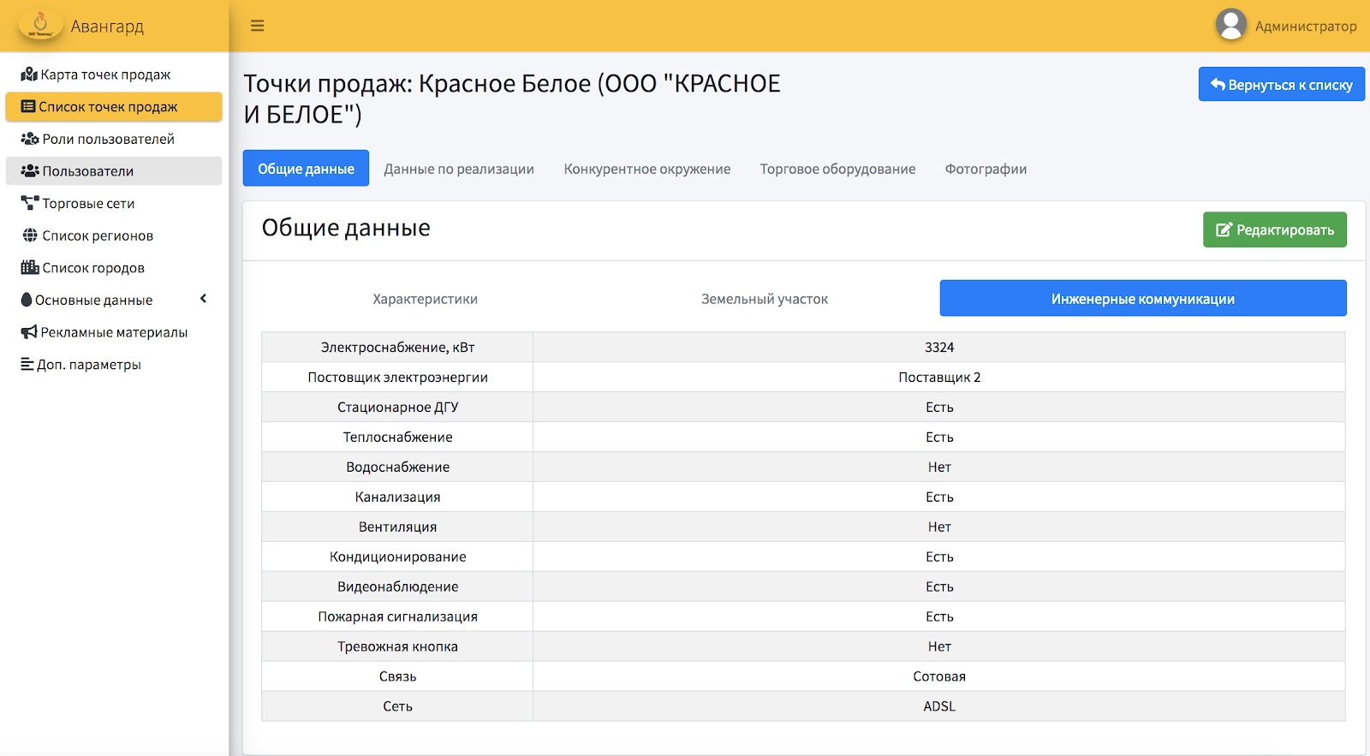The width and height of the screenshot is (1370, 756).
Task: Switch to Данные по реализации tab
Action: coord(459,169)
